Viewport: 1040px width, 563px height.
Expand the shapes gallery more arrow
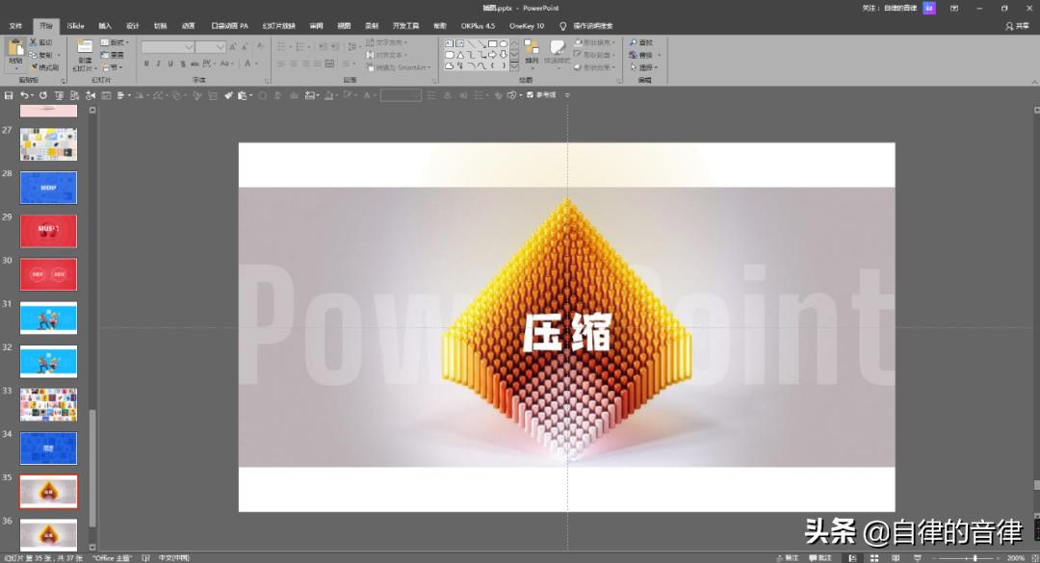click(514, 67)
